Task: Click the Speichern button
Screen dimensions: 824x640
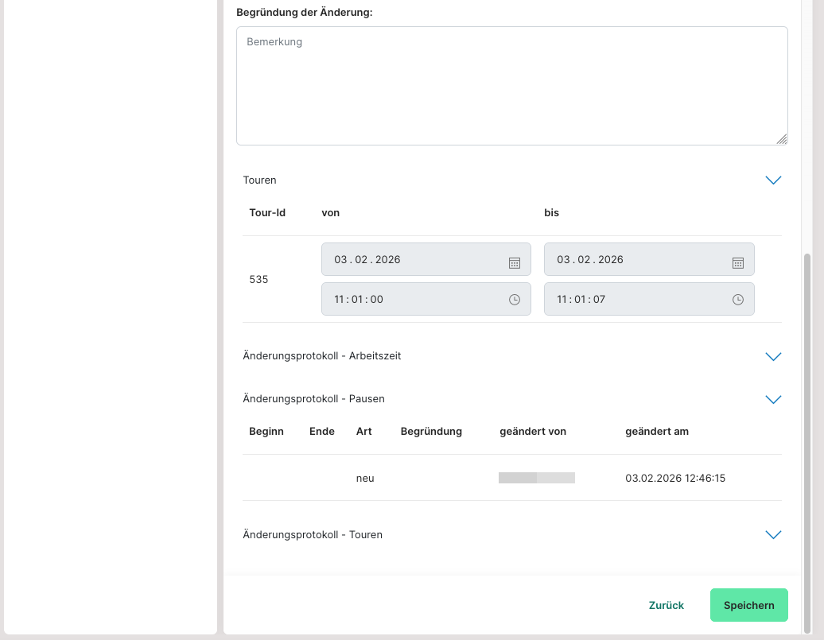Action: pyautogui.click(x=748, y=605)
